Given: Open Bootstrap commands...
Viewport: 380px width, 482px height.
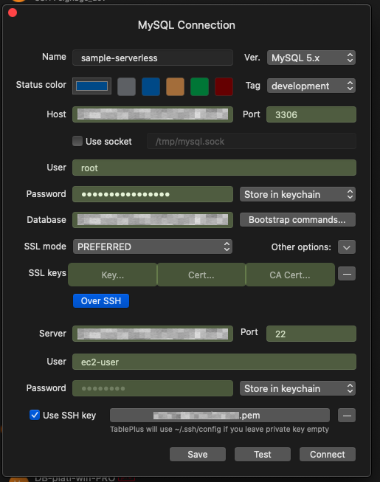Looking at the screenshot, I should pos(297,220).
